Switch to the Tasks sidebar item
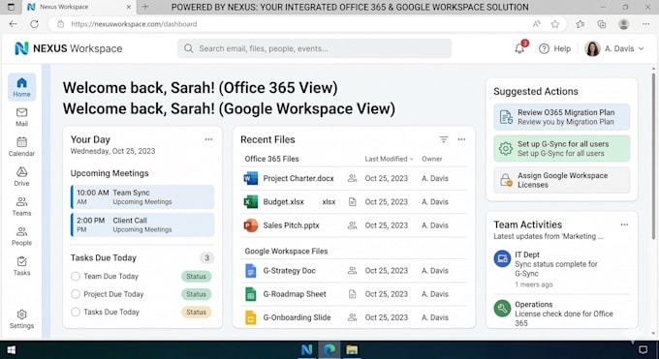Screen dimensions: 659x359 click(x=22, y=266)
